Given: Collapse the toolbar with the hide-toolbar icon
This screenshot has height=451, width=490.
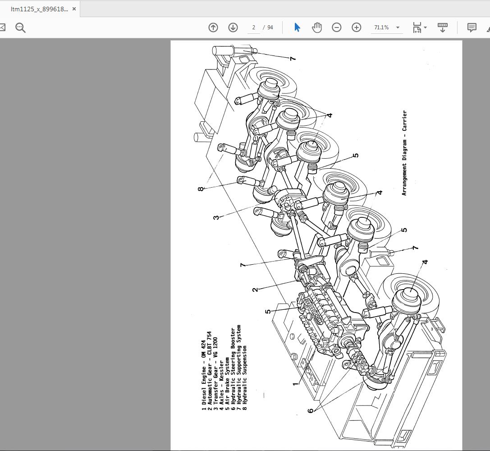Looking at the screenshot, I should 442,28.
